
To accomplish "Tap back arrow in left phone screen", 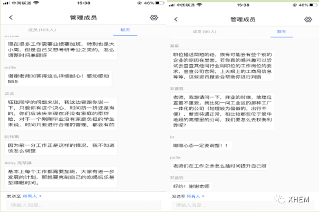I will pos(11,18).
